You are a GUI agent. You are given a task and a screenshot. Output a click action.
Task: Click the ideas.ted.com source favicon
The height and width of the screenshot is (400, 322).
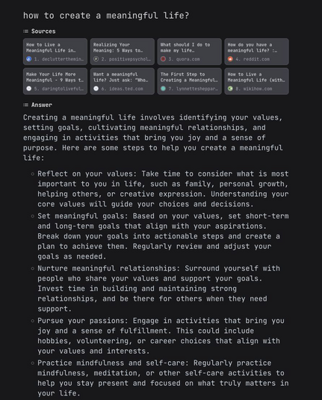[96, 88]
